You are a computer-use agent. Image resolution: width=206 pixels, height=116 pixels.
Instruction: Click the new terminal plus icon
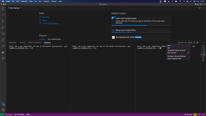(x=189, y=43)
